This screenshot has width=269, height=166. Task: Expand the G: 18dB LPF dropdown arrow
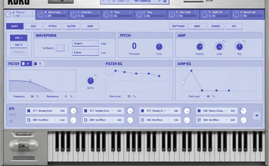[228, 12]
